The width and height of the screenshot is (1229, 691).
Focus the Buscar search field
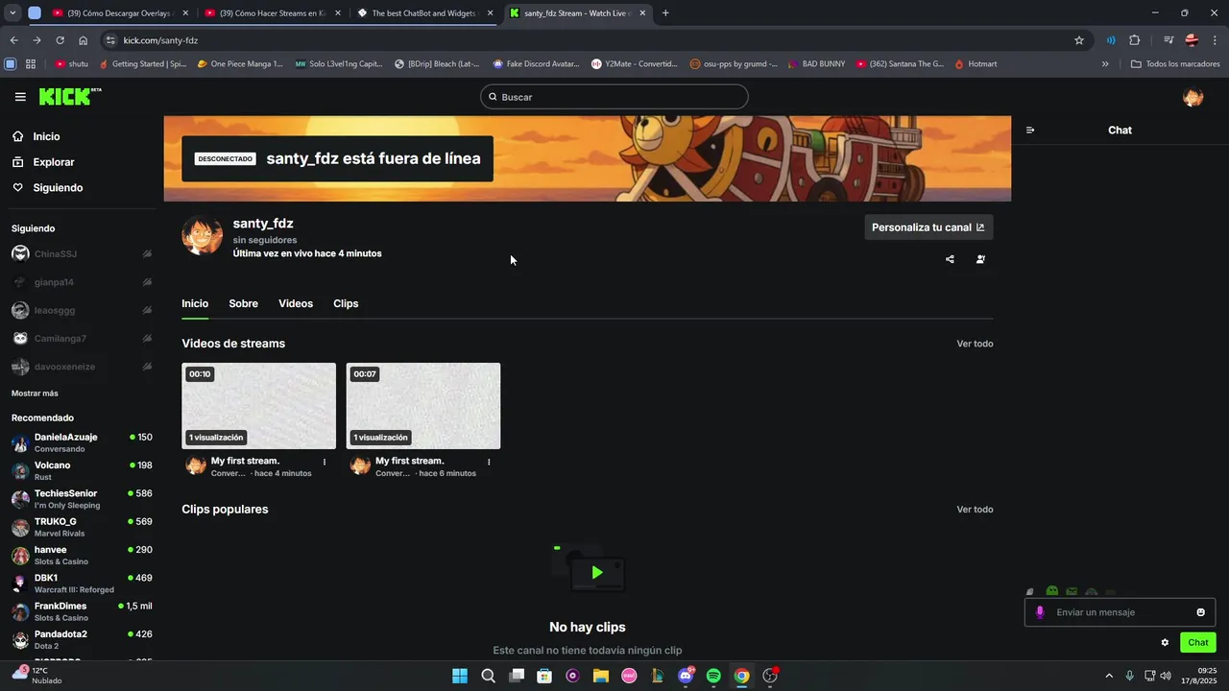[x=614, y=97]
